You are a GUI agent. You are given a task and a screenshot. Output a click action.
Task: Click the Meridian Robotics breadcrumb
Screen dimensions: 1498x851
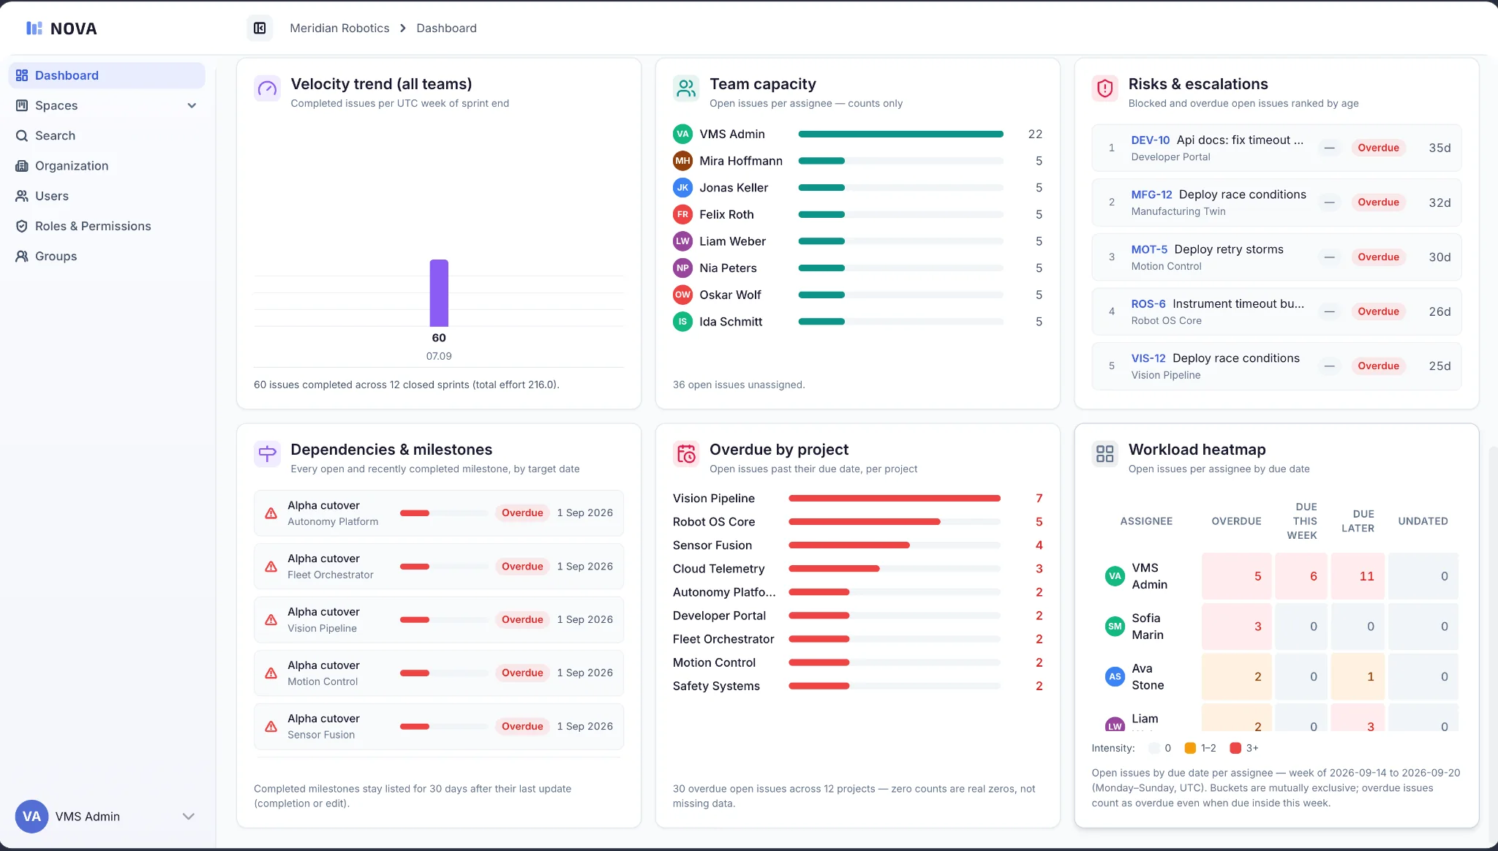339,28
